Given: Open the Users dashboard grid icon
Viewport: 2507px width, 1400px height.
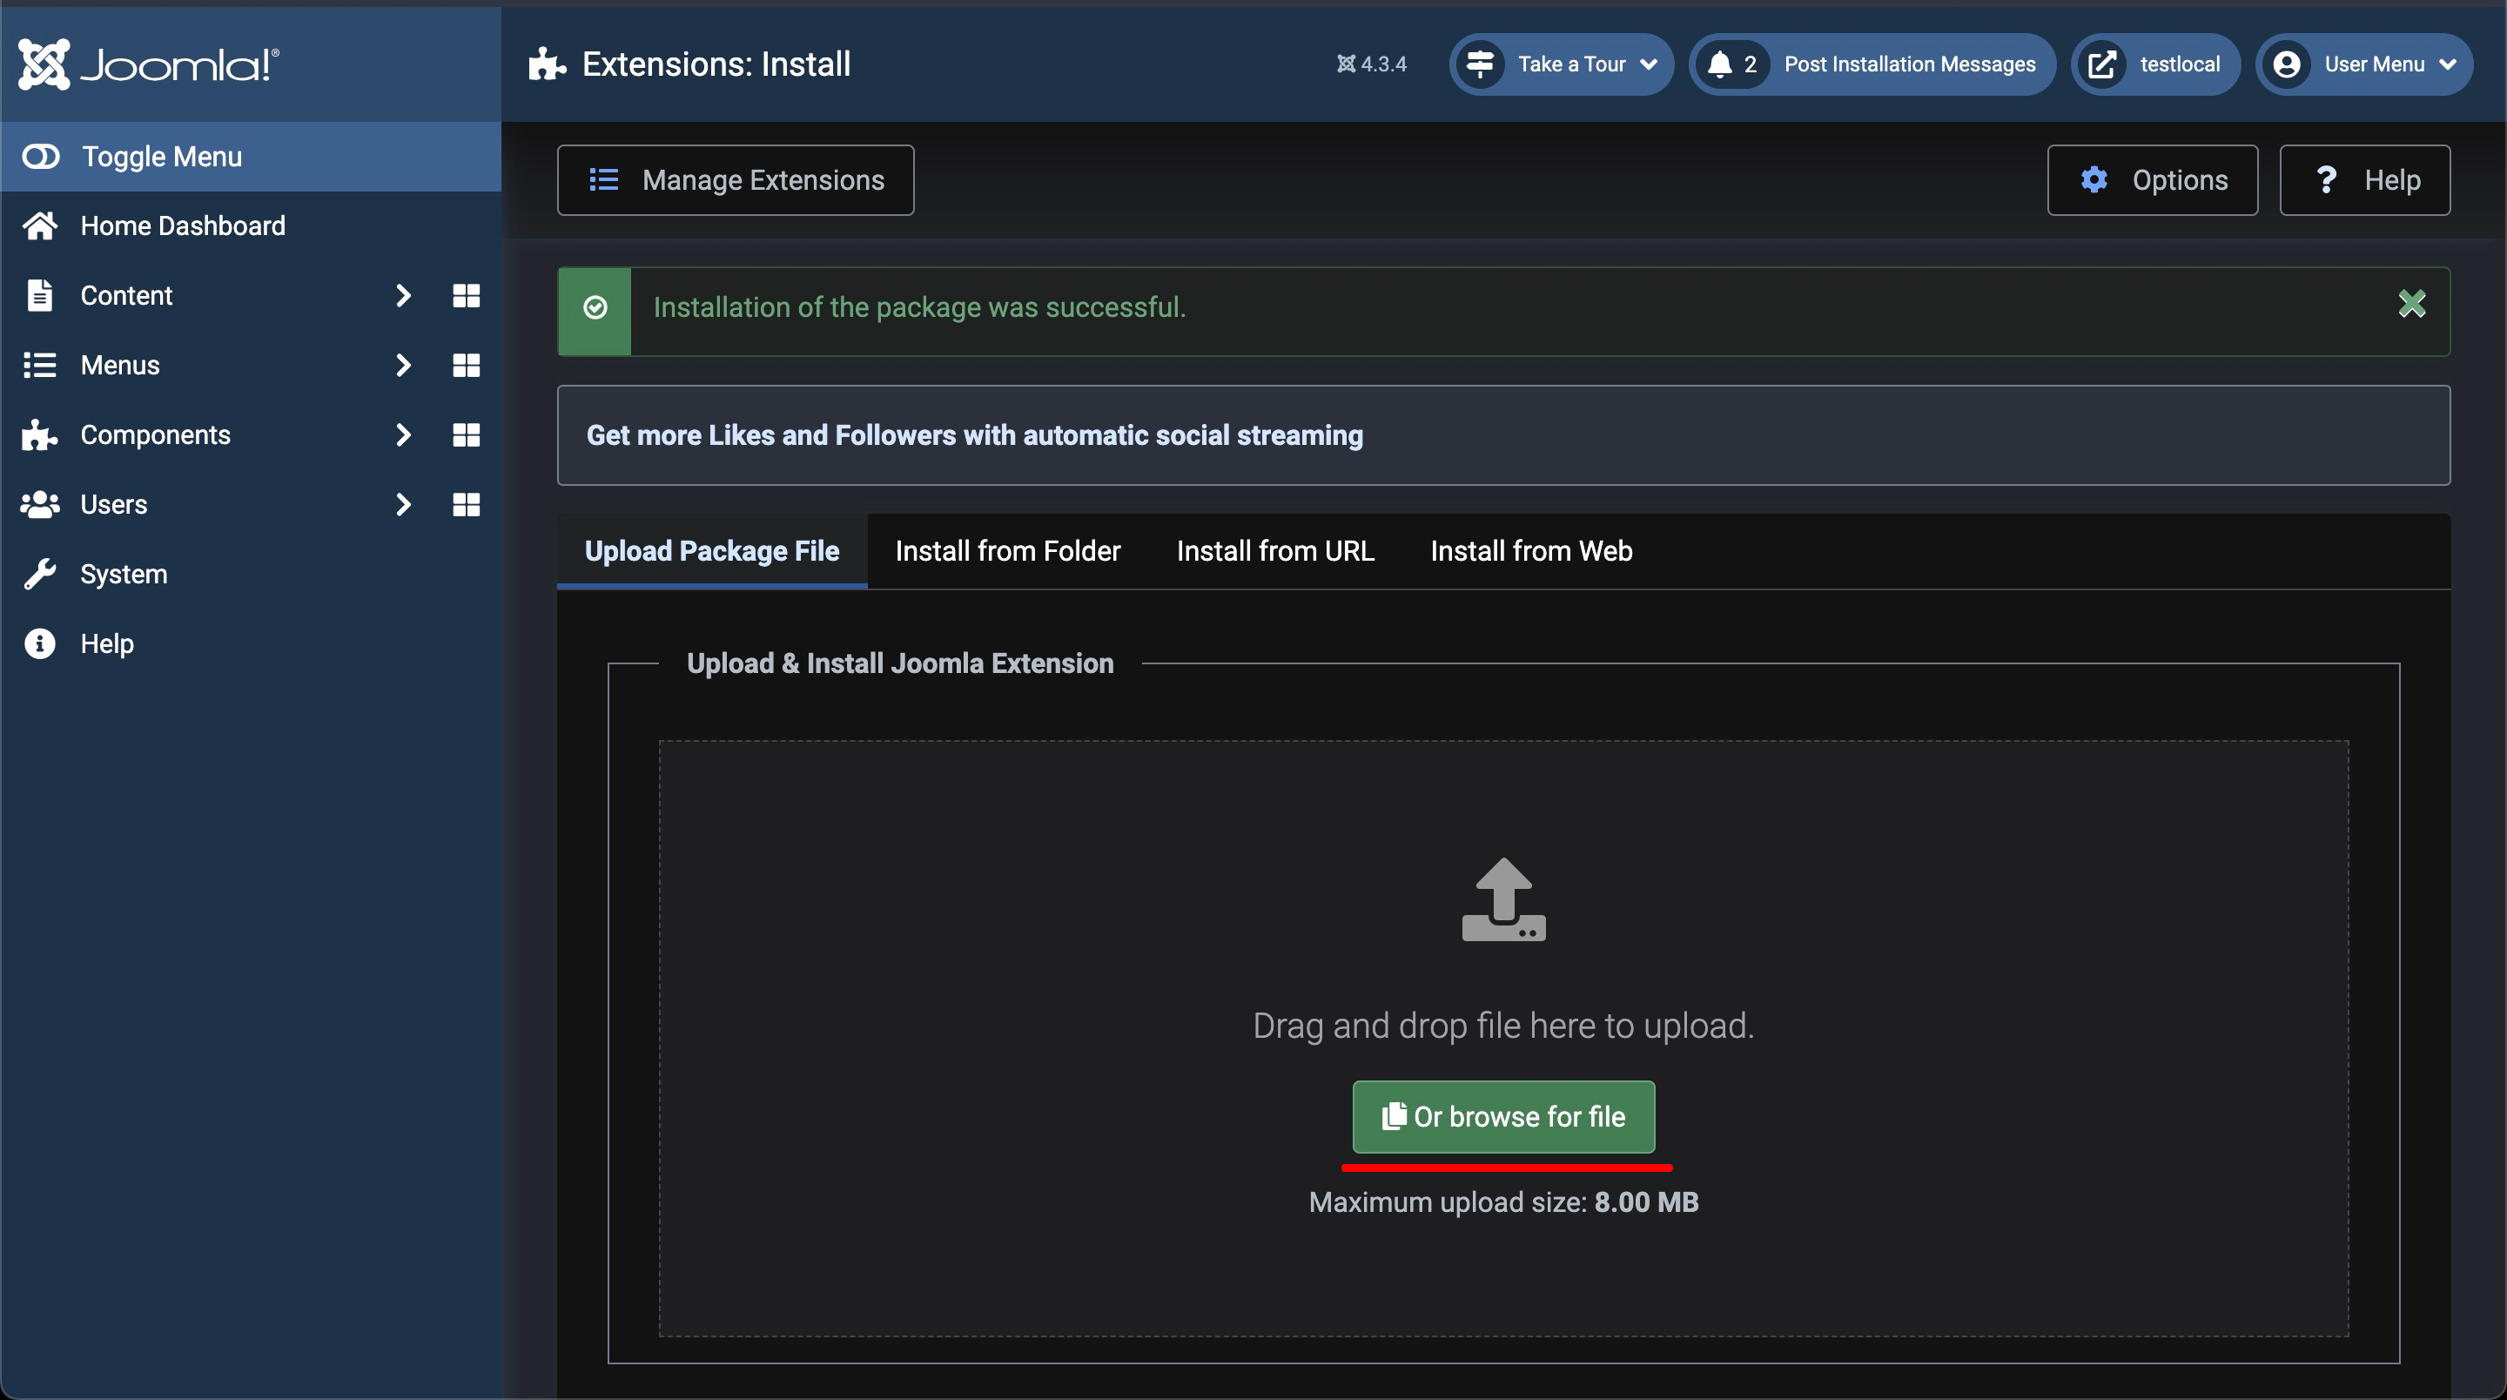Looking at the screenshot, I should (467, 504).
